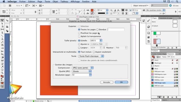Image resolution: width=181 pixels, height=102 pixels.
Task: Open the InDesign application menu
Action: tap(12, 1)
